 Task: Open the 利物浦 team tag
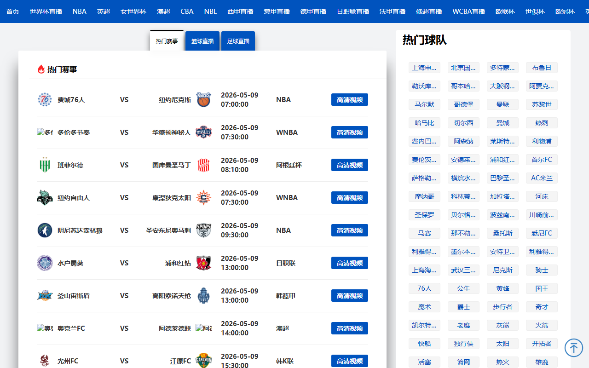(x=542, y=141)
